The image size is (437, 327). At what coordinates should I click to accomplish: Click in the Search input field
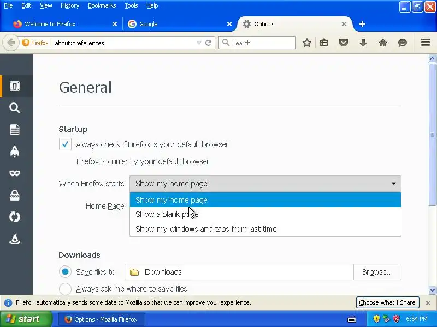(257, 43)
